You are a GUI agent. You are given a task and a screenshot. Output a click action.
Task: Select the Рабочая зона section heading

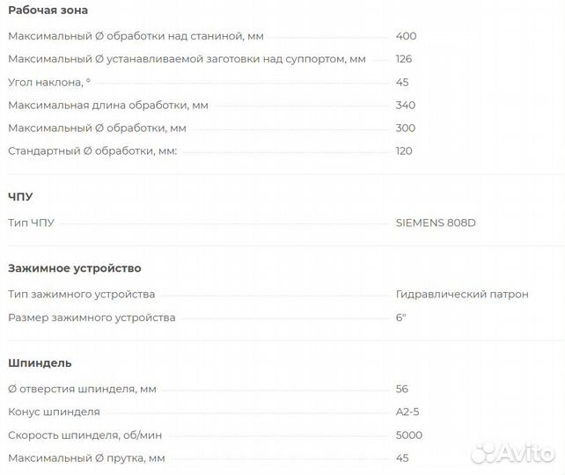[x=48, y=11]
